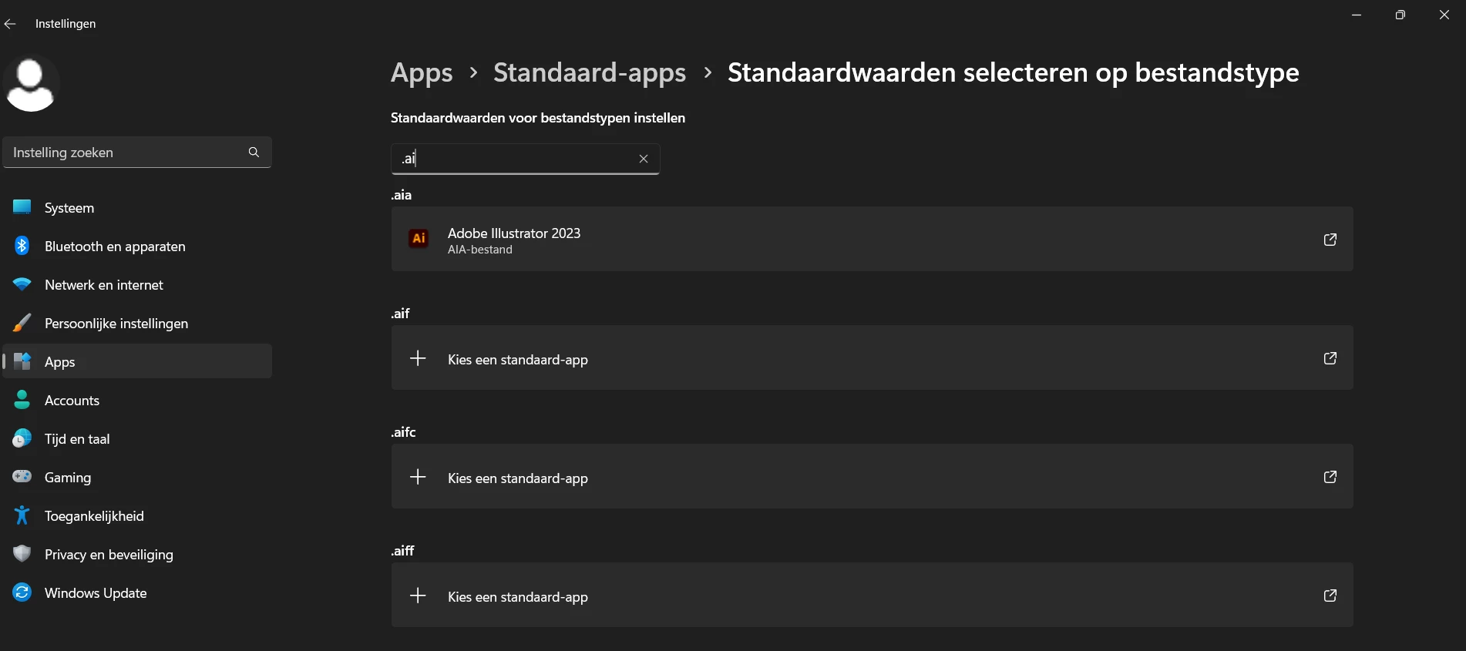Viewport: 1466px width, 651px height.
Task: Click the Gaming controller icon
Action: [x=22, y=477]
